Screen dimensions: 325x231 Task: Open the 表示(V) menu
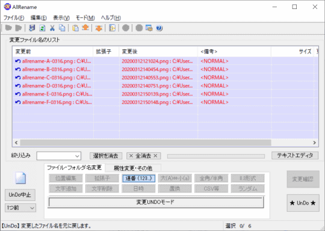pos(61,18)
